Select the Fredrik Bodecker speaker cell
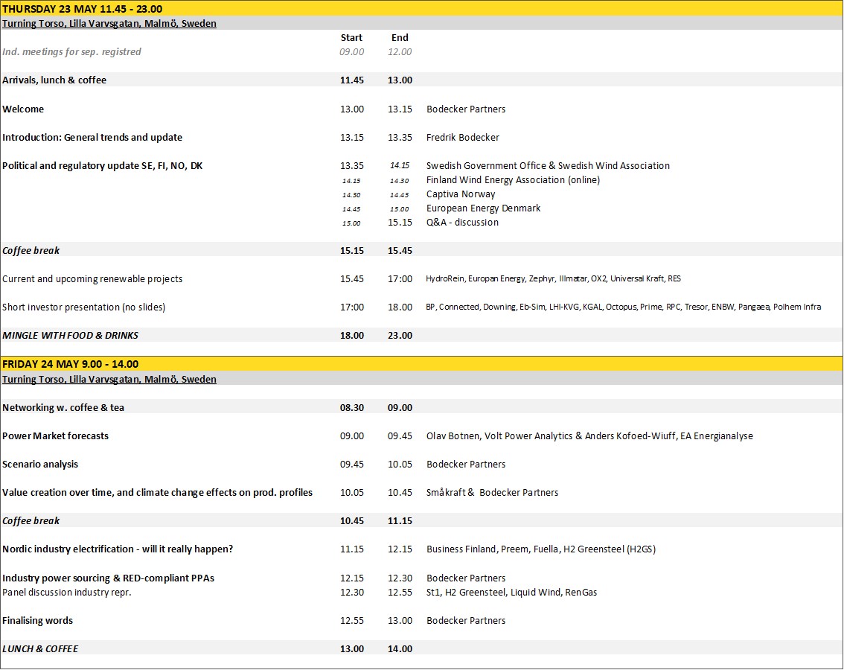 point(463,137)
